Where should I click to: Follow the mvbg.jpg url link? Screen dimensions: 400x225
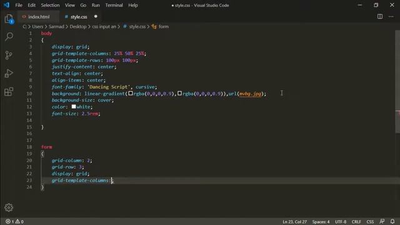coord(250,94)
